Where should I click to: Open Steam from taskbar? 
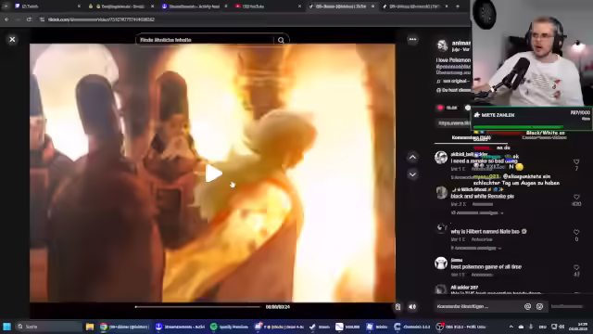pyautogui.click(x=320, y=327)
